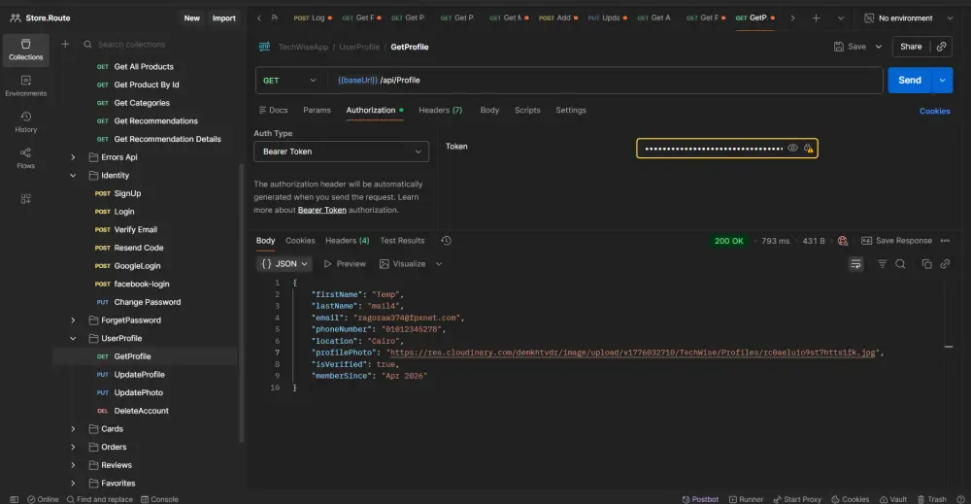
Task: Click the Search collections field
Action: coord(158,44)
